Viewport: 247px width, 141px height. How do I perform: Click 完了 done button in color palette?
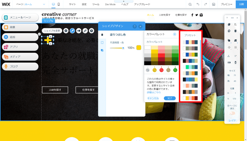170,98
